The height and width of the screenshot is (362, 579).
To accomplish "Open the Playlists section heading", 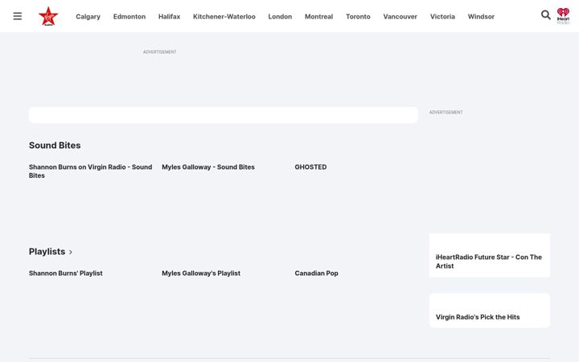I will coord(47,252).
